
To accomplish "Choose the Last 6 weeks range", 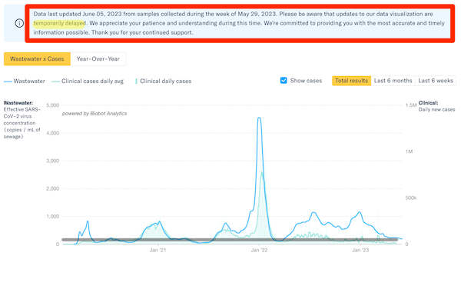I will click(436, 81).
